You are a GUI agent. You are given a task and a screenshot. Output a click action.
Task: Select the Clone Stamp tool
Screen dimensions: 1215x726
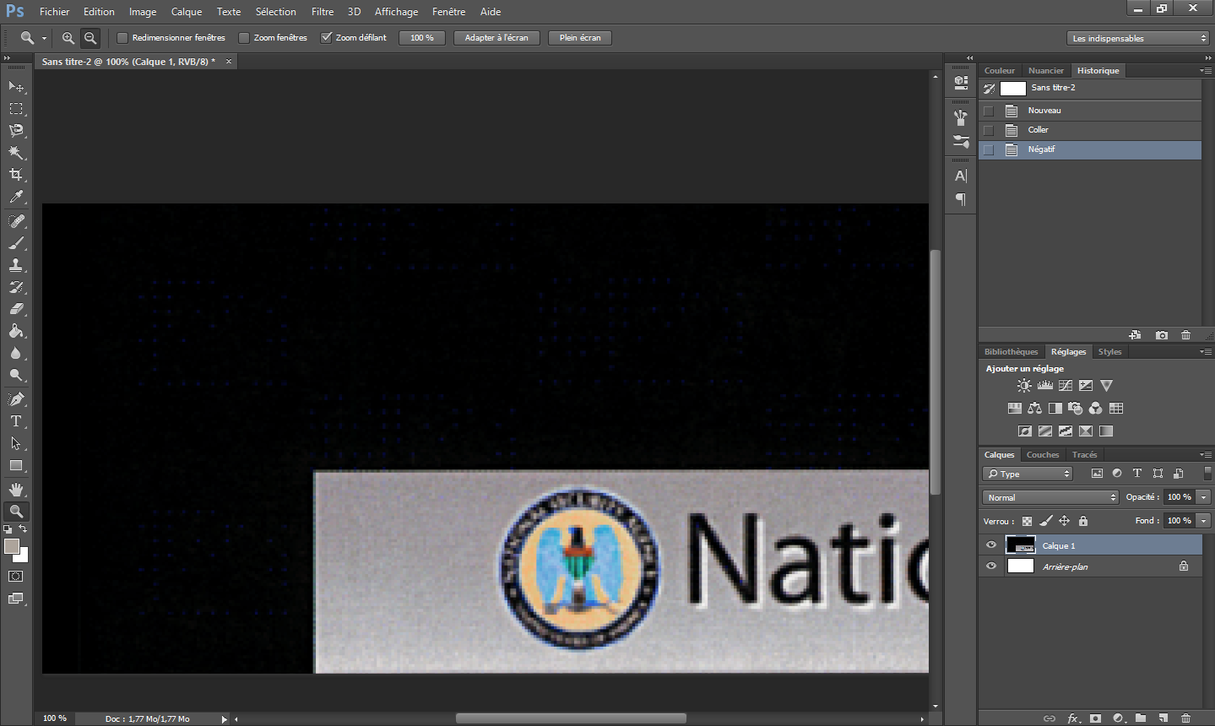click(x=16, y=265)
